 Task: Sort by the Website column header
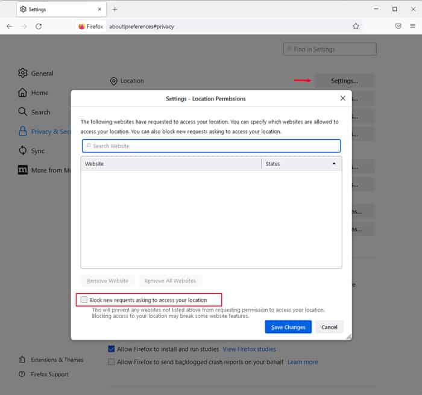[171, 164]
